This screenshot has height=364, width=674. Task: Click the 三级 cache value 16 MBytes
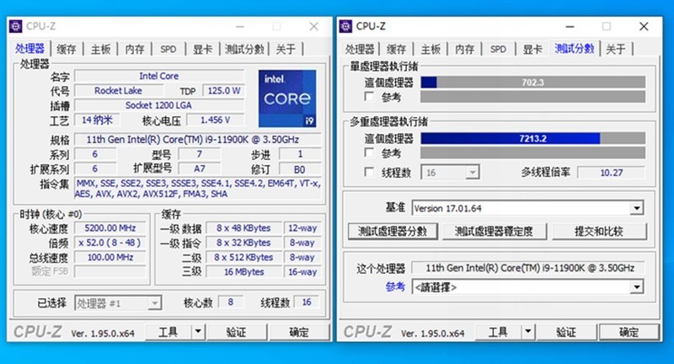pos(243,271)
